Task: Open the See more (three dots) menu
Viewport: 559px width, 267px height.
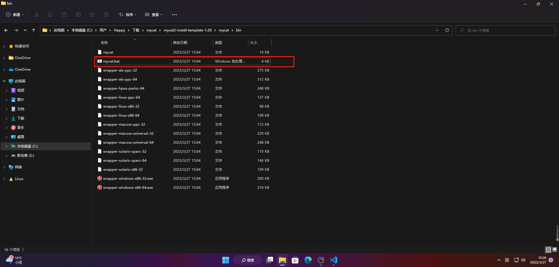Action: point(175,15)
